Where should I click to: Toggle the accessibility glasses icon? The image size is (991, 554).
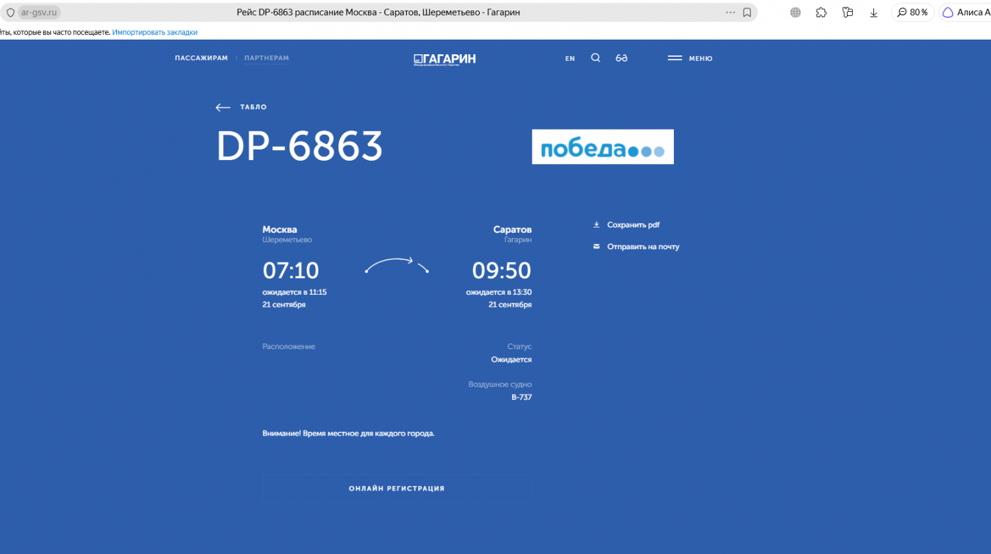[x=622, y=58]
